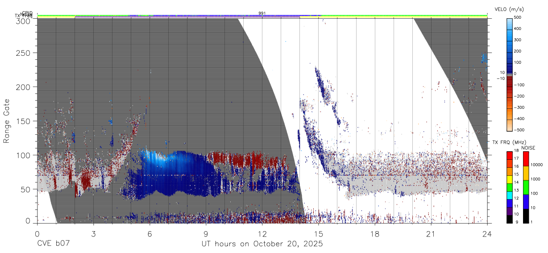Select the blue 10–100 NOISE colorbar segment
Screen dimensions: 548x253
[526, 201]
